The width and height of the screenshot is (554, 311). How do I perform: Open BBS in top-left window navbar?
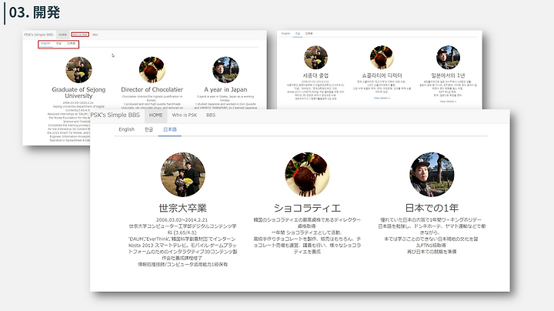point(95,35)
